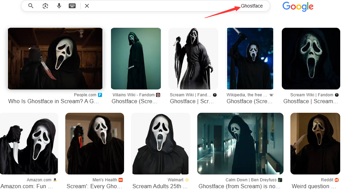344x194 pixels.
Task: Open Calm Down hallway Ghostface thumbnail
Action: click(240, 144)
